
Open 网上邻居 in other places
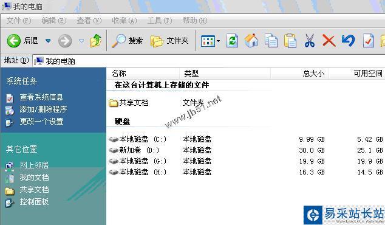tap(34, 165)
